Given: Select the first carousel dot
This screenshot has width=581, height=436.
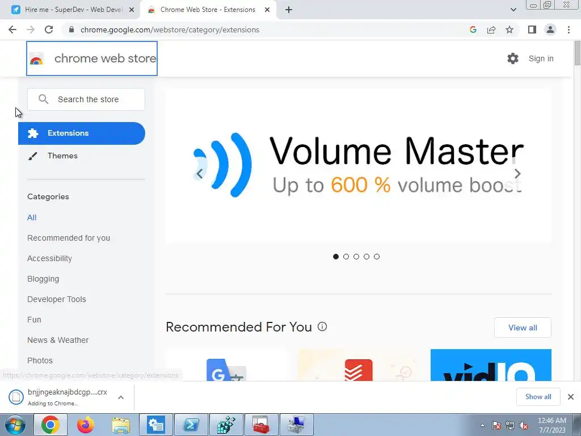Looking at the screenshot, I should click(x=336, y=257).
